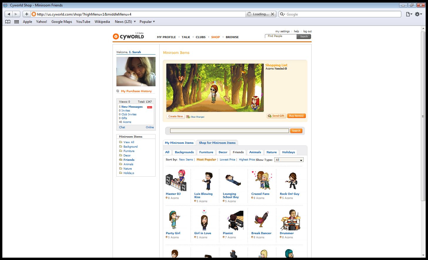Sort by Highest Price
Screen dimensions: 428x260
click(x=247, y=160)
